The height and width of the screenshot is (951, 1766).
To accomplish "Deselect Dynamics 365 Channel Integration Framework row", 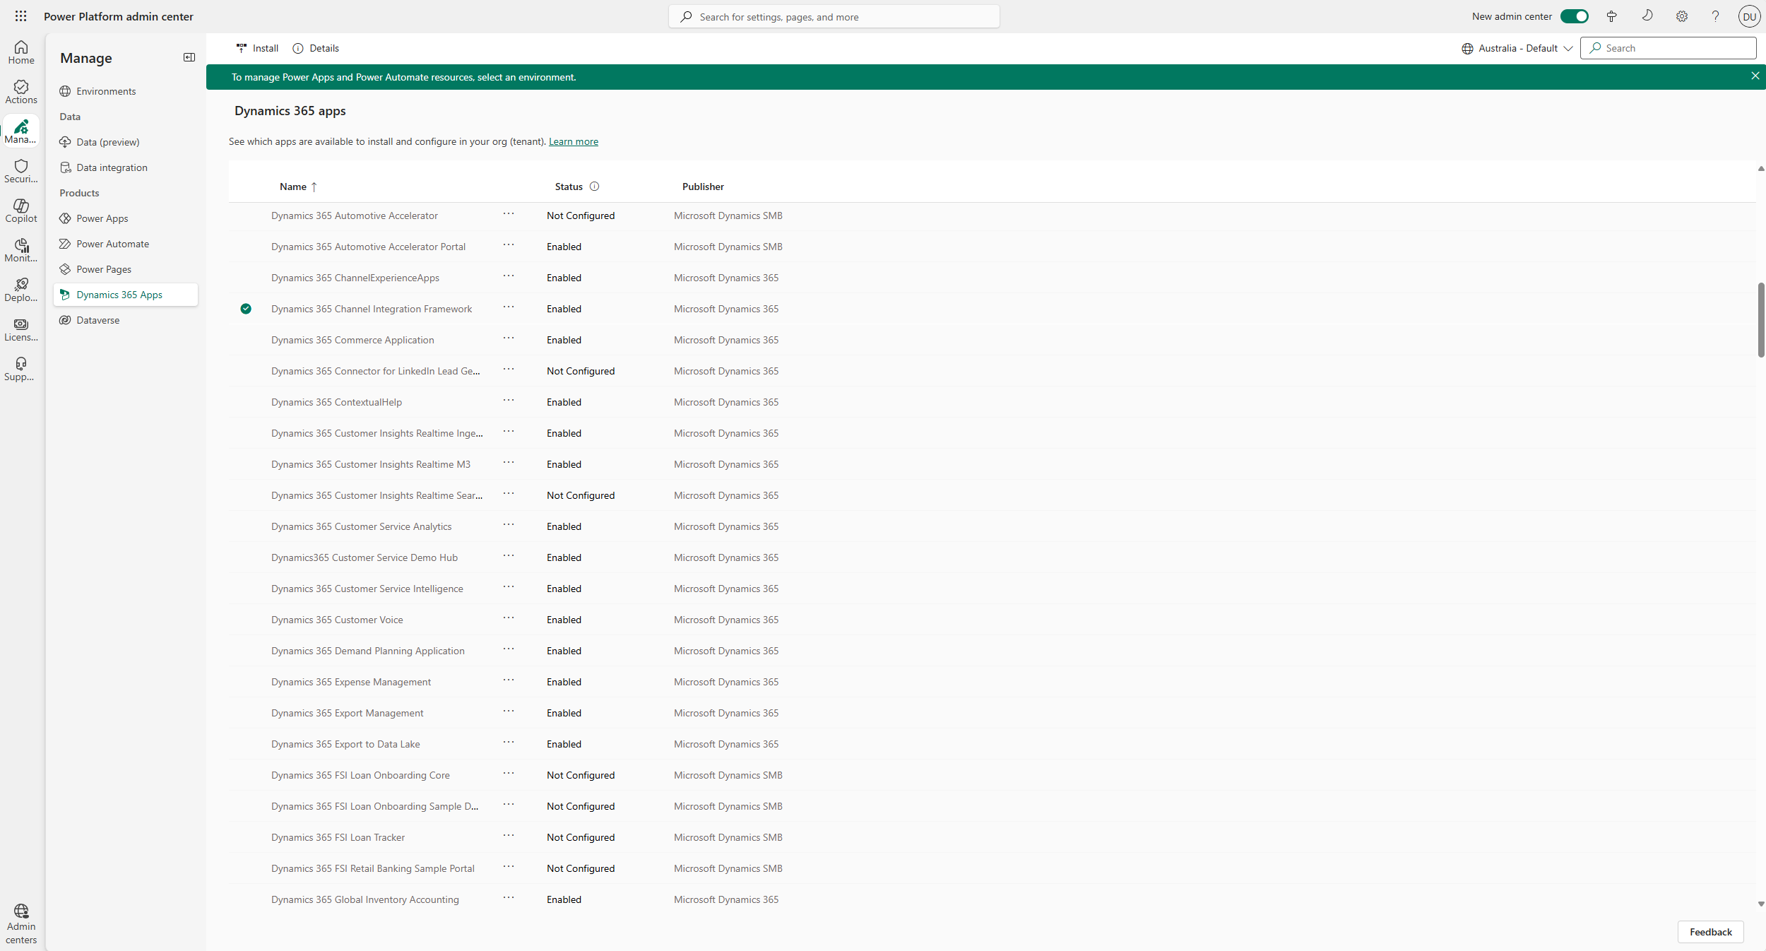I will pos(246,309).
